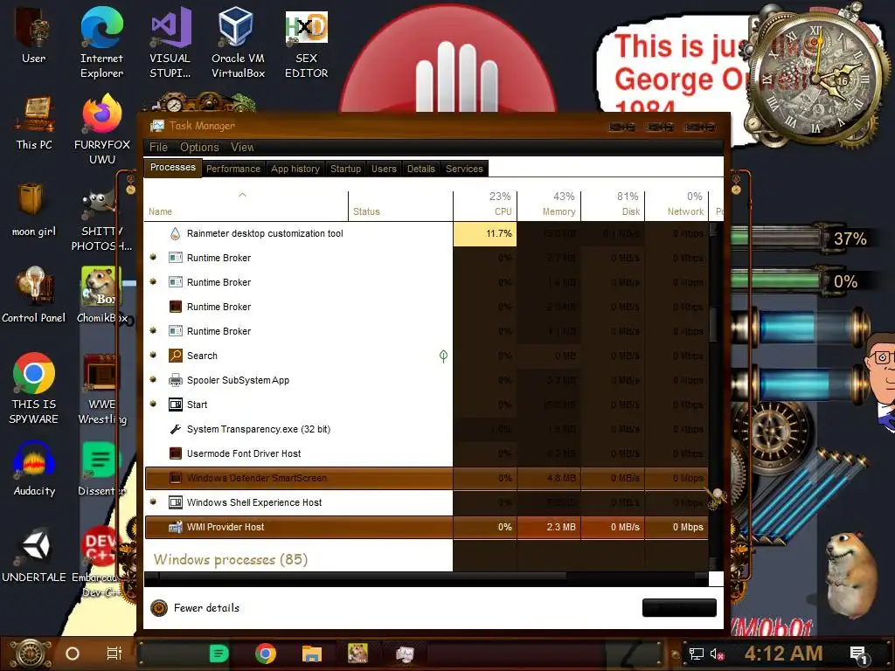895x671 pixels.
Task: Open the File menu in Task Manager
Action: click(x=158, y=147)
